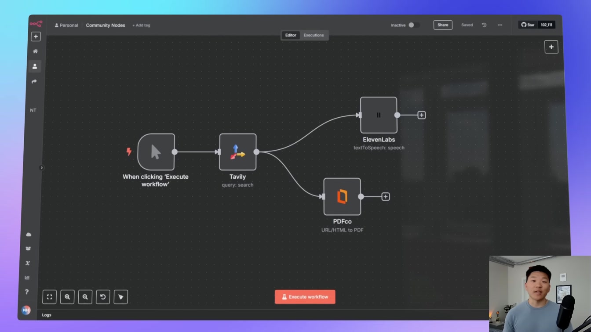Click the Personal project breadcrumb
The height and width of the screenshot is (332, 591).
pyautogui.click(x=66, y=25)
